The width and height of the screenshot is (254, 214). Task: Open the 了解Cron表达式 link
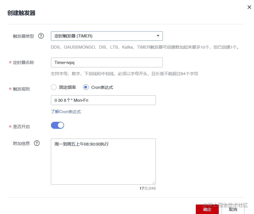[x=66, y=111]
